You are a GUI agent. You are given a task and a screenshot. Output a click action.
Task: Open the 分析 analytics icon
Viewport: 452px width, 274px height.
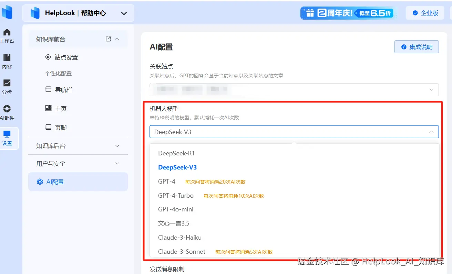click(7, 83)
